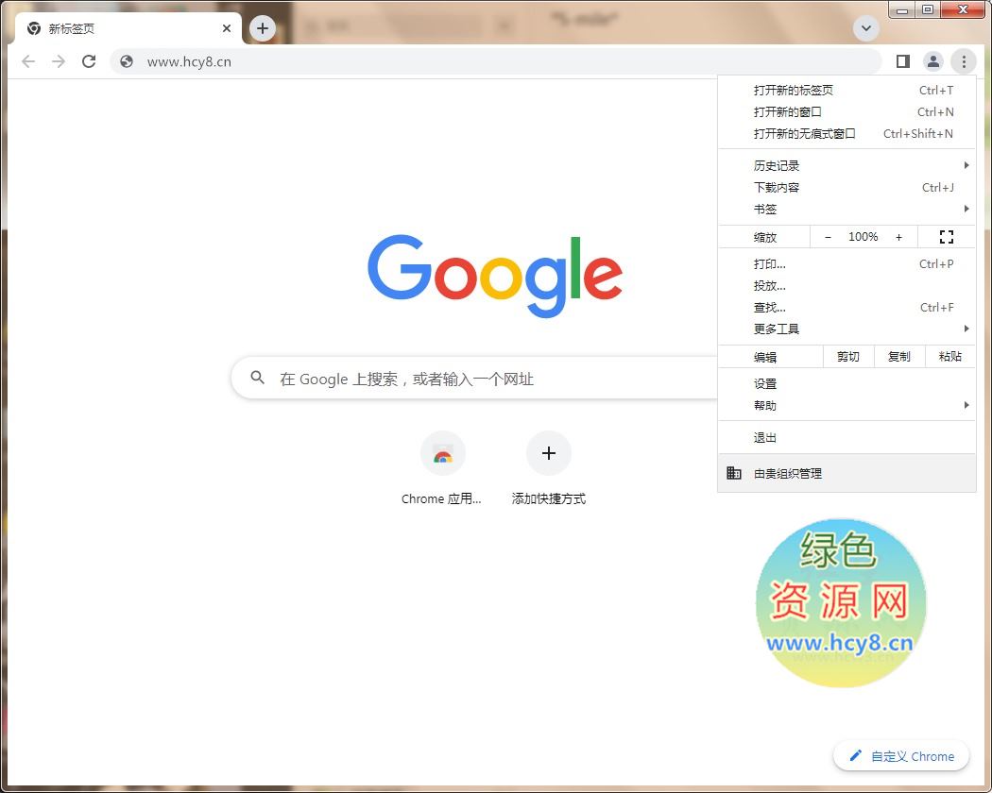Viewport: 992px width, 793px height.
Task: Click the browser forward arrow
Action: (x=59, y=61)
